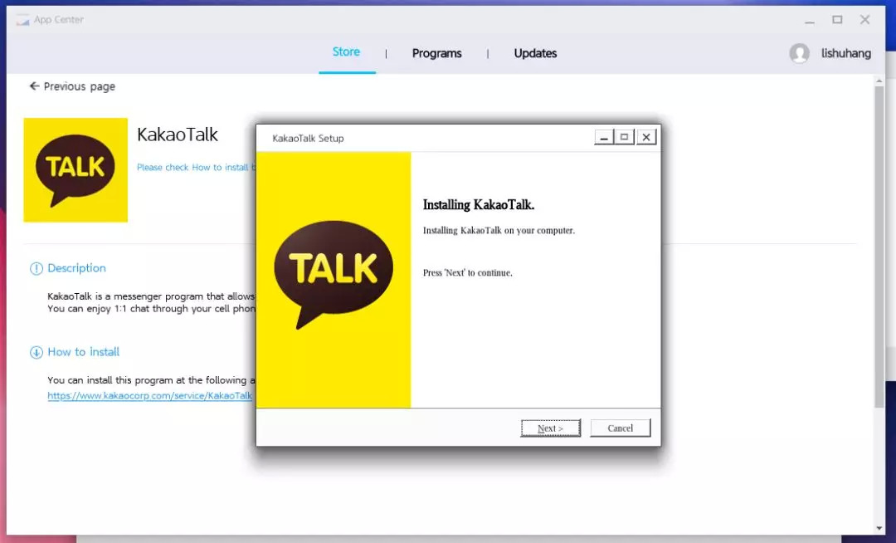896x543 pixels.
Task: Minimize the KakaoTalk Setup dialog
Action: [x=604, y=138]
